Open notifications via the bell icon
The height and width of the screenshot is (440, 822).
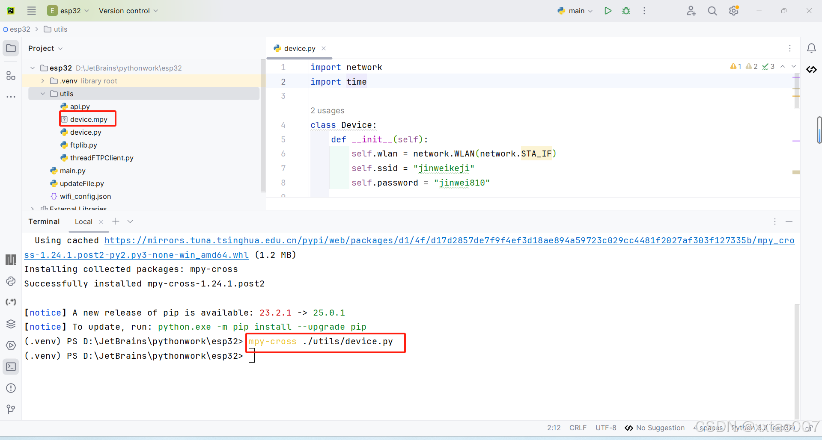[x=811, y=48]
